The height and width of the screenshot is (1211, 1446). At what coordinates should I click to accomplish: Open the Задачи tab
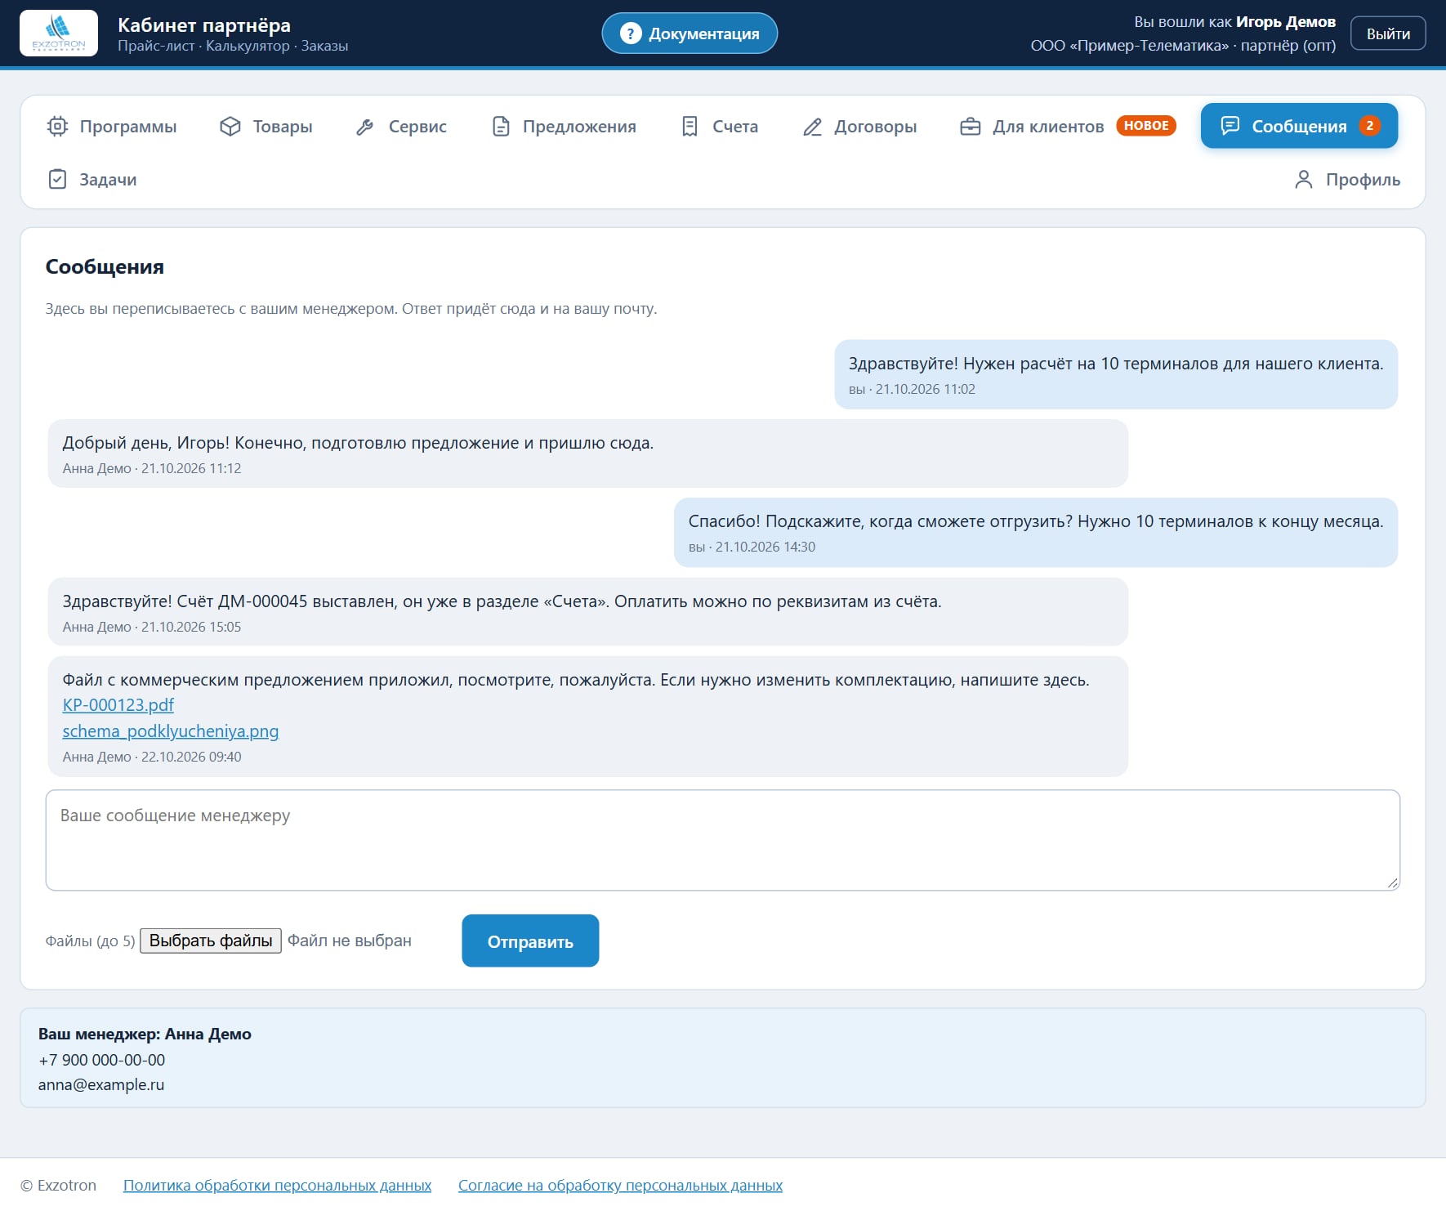click(92, 179)
